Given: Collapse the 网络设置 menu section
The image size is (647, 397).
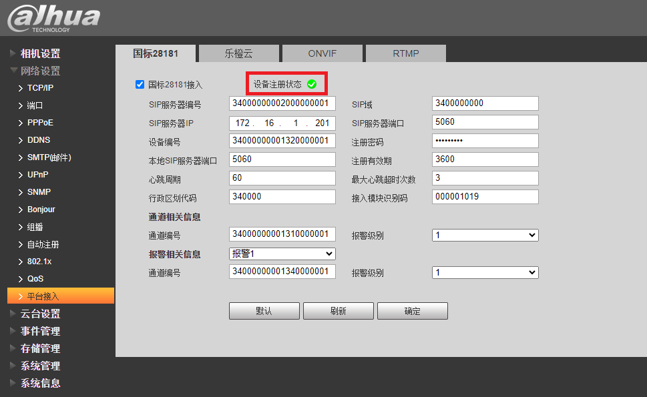Looking at the screenshot, I should [x=40, y=71].
